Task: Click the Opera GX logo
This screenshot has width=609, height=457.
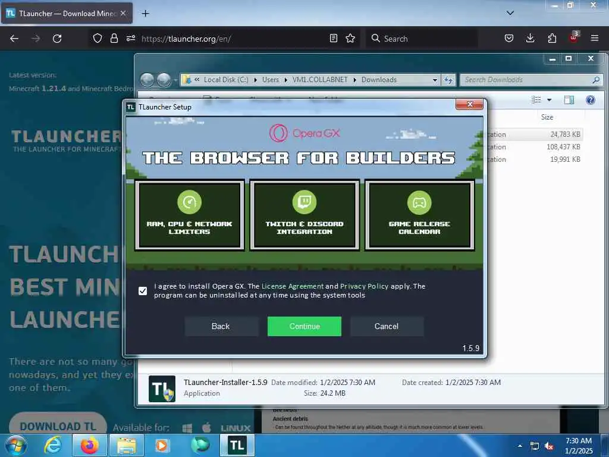Action: pos(304,133)
